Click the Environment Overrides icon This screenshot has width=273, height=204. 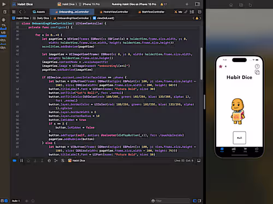click(63, 160)
